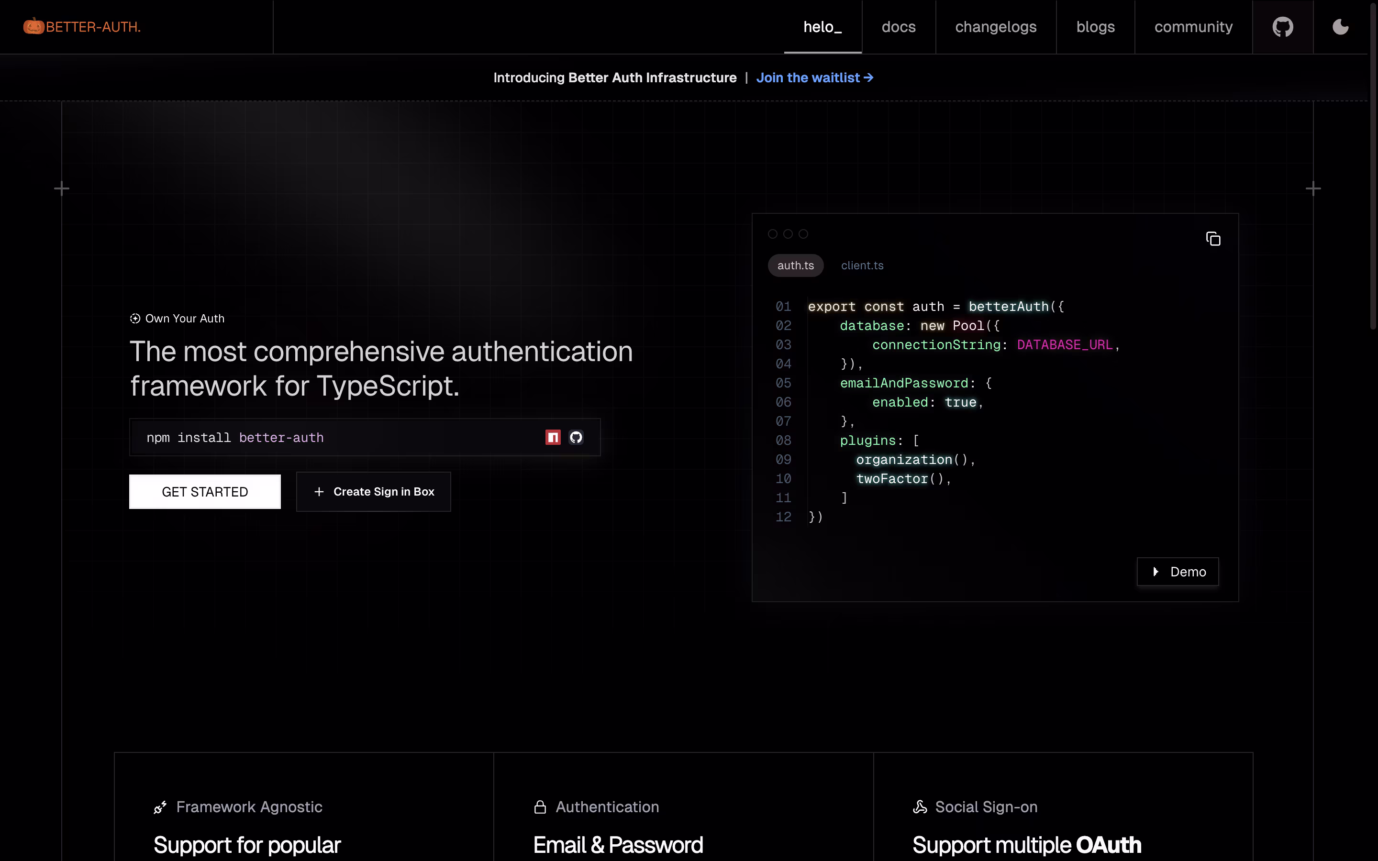Viewport: 1378px width, 861px height.
Task: Click the emailAndPassword code line
Action: (x=916, y=383)
